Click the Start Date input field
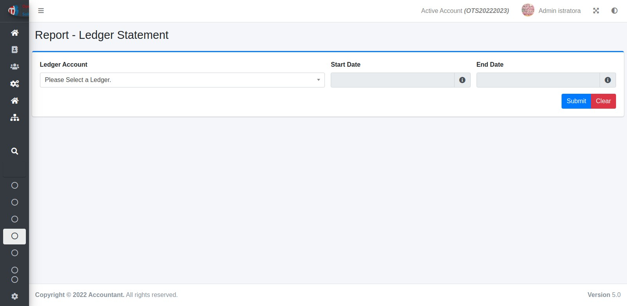Screen dimensions: 627x306 tap(392, 80)
